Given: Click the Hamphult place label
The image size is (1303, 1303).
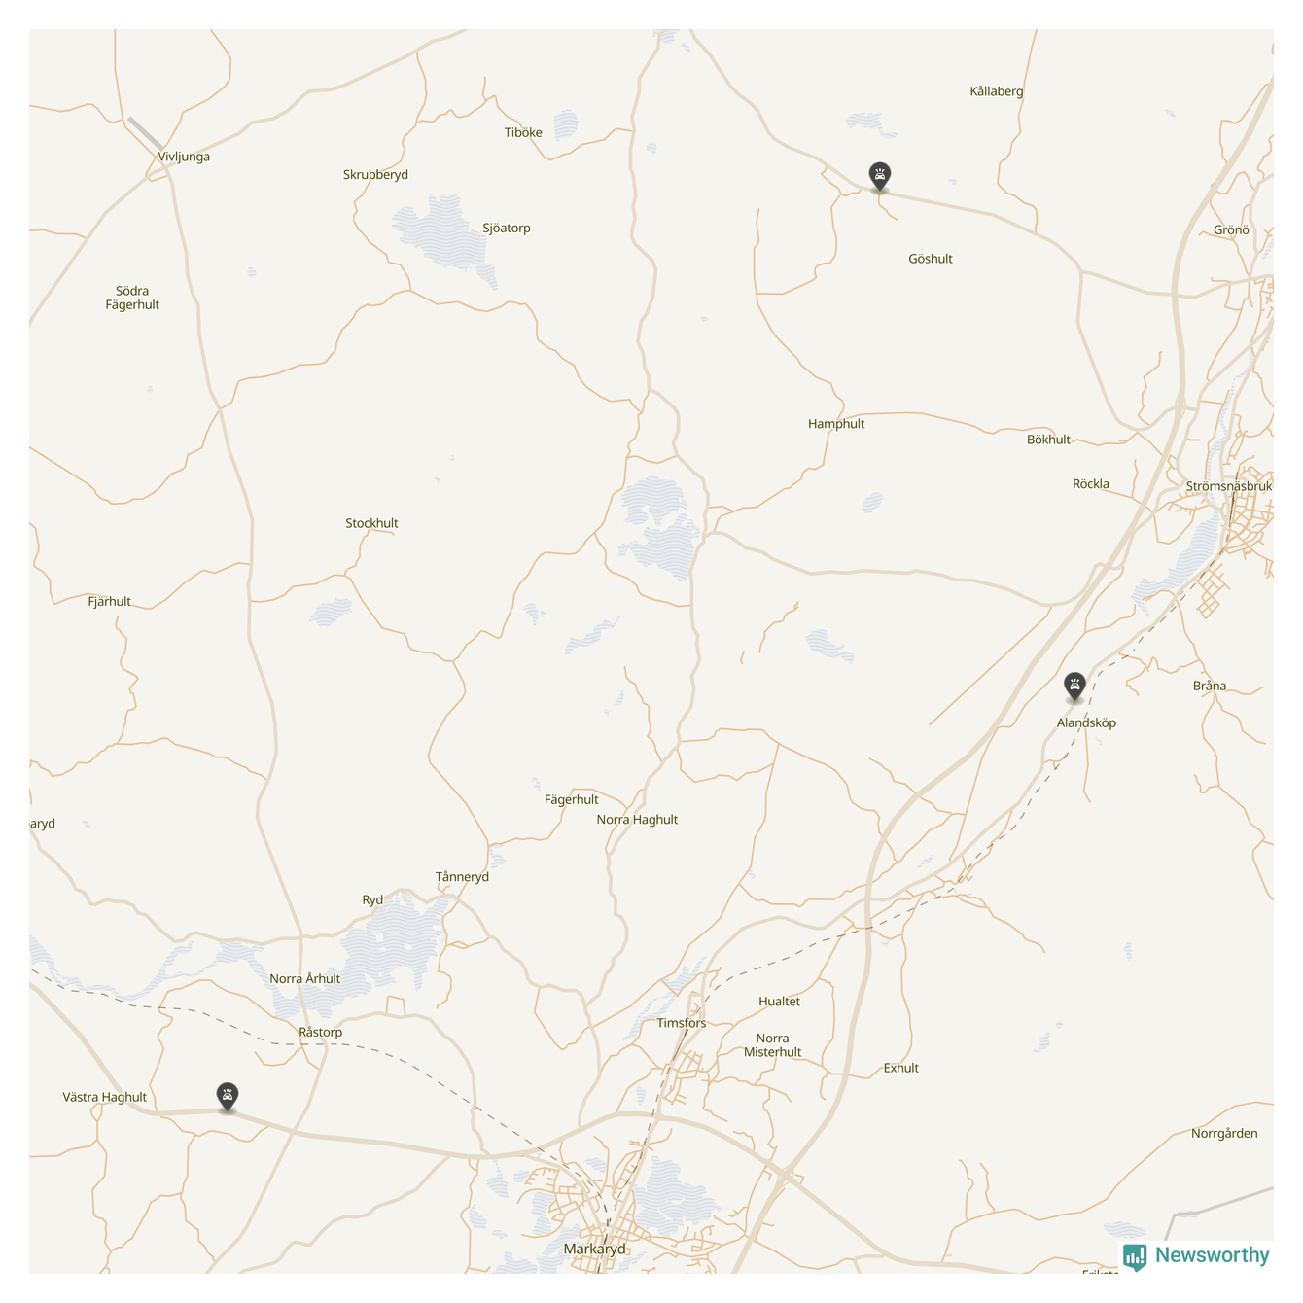Looking at the screenshot, I should pyautogui.click(x=836, y=424).
